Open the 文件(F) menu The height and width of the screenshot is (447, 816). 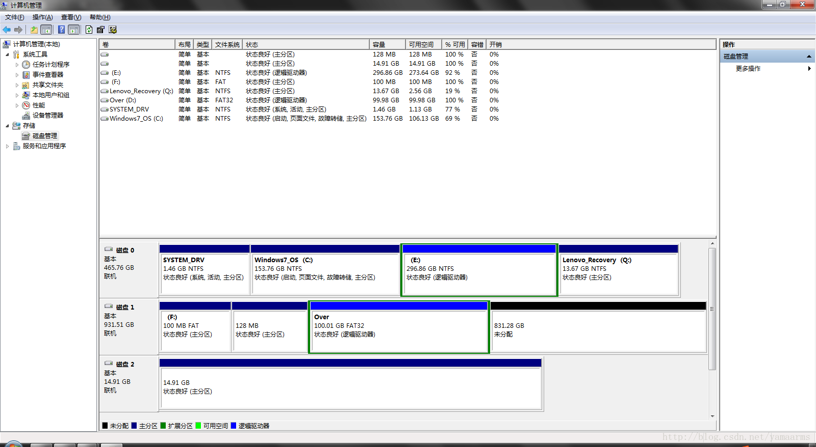[x=15, y=17]
